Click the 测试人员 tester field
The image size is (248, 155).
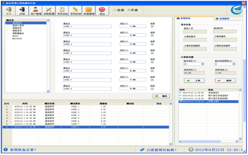pos(195,32)
